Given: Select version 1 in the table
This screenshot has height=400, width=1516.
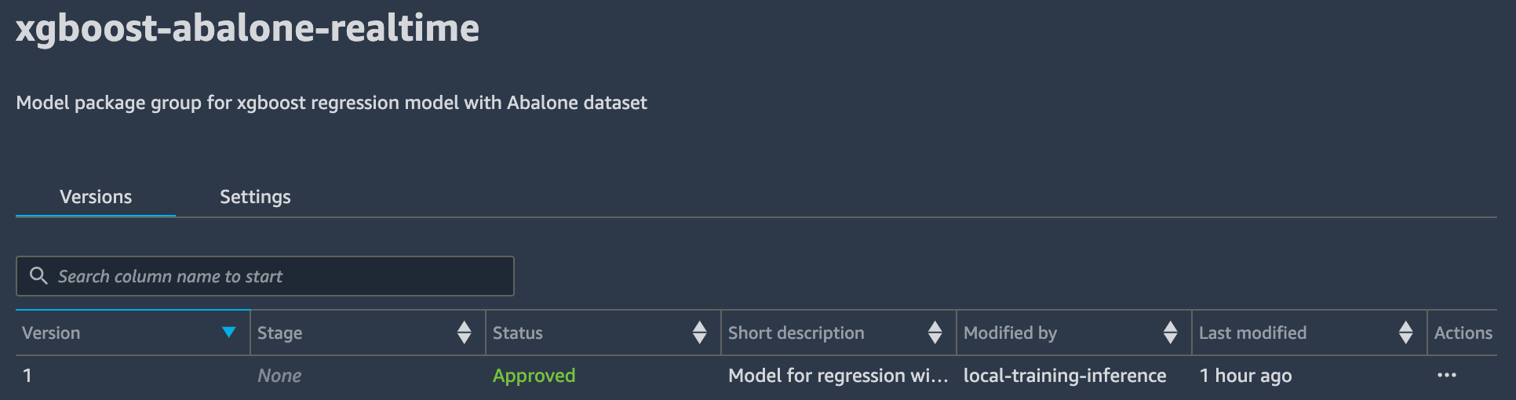Looking at the screenshot, I should (27, 376).
